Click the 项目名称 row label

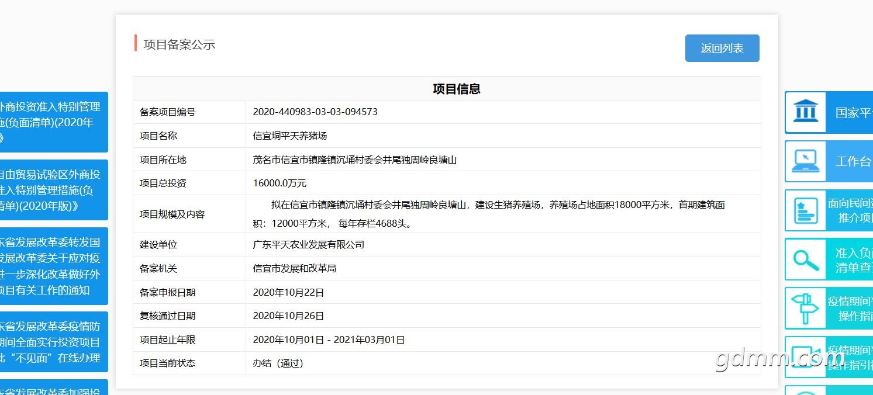click(x=158, y=136)
